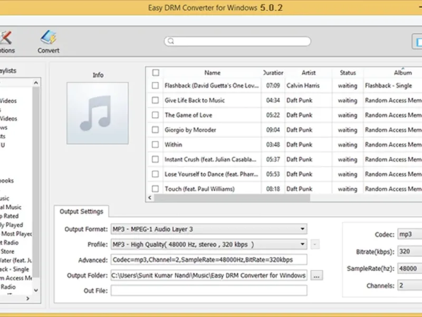The width and height of the screenshot is (422, 317).
Task: Select the Flashback - Single playlist
Action: click(14, 269)
